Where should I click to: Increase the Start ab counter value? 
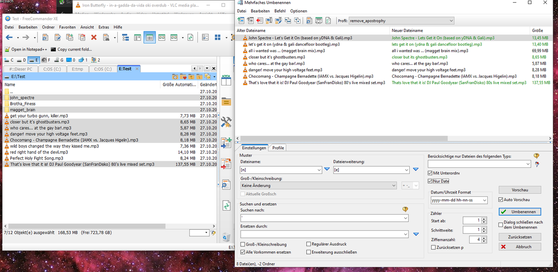[484, 219]
